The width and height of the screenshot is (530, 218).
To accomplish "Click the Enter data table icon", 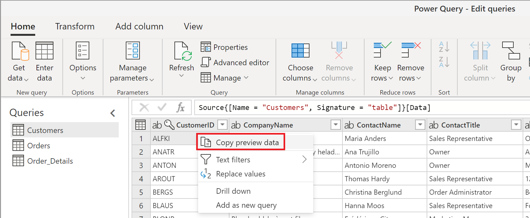I will click(44, 51).
